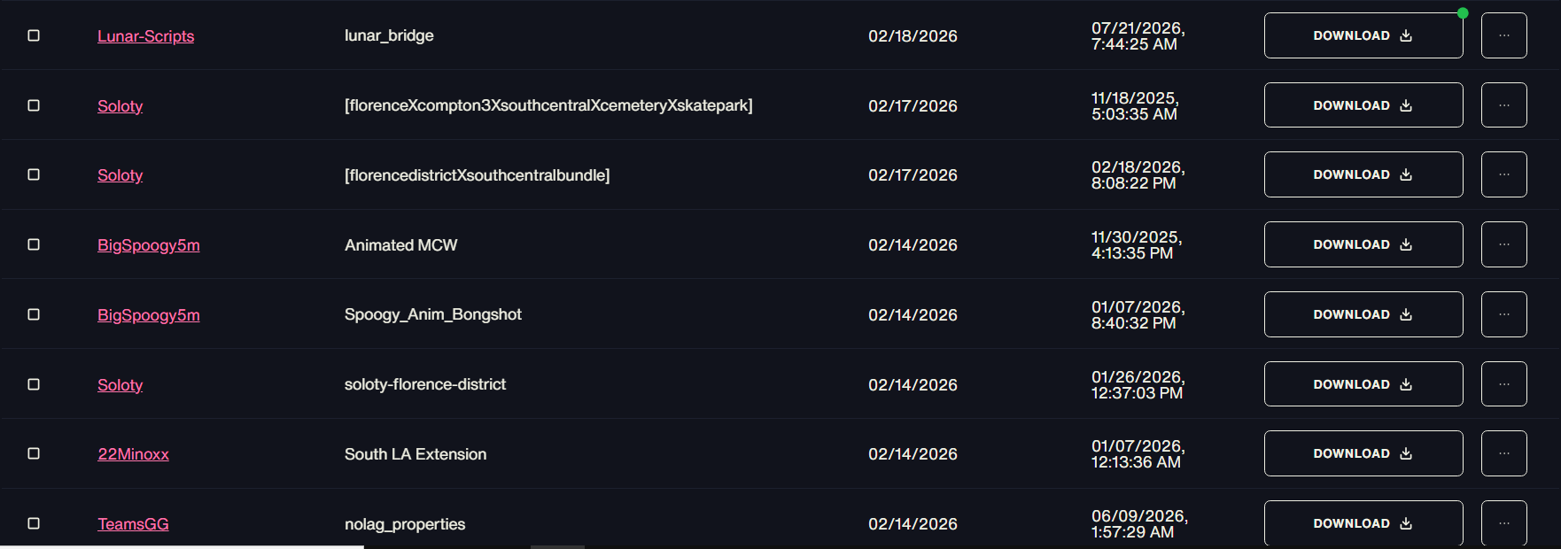Image resolution: width=1561 pixels, height=549 pixels.
Task: Download the soloty-florence-district asset
Action: pyautogui.click(x=1363, y=384)
